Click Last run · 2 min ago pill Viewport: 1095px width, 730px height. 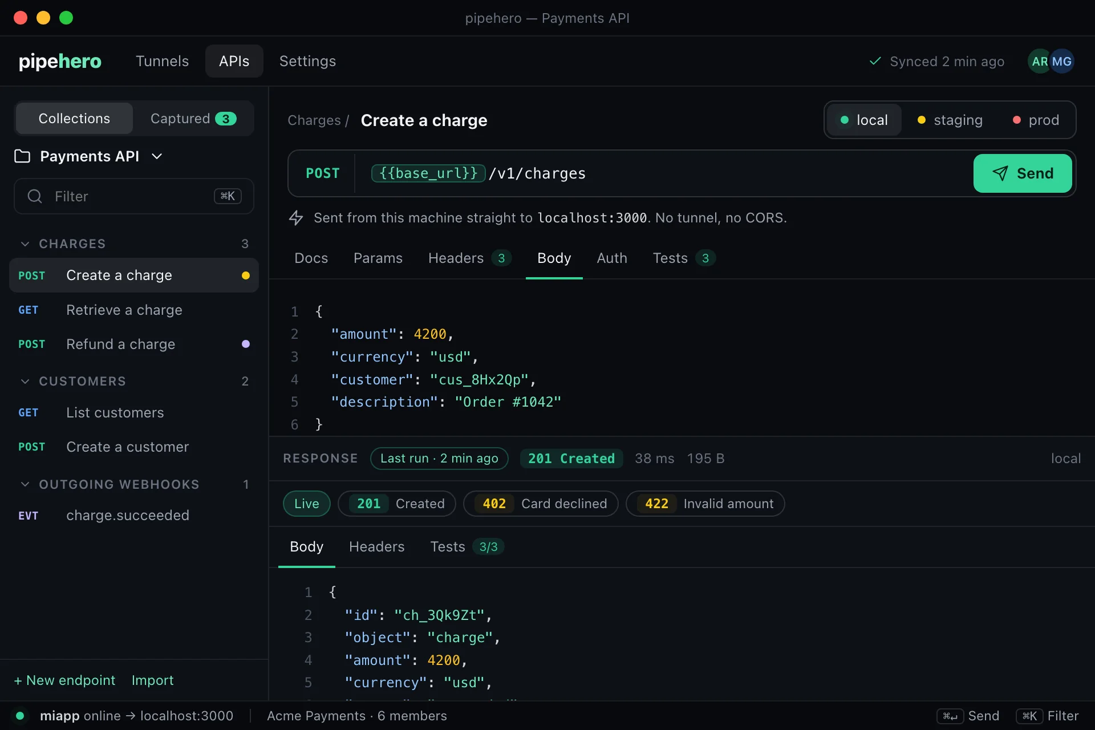pos(439,459)
